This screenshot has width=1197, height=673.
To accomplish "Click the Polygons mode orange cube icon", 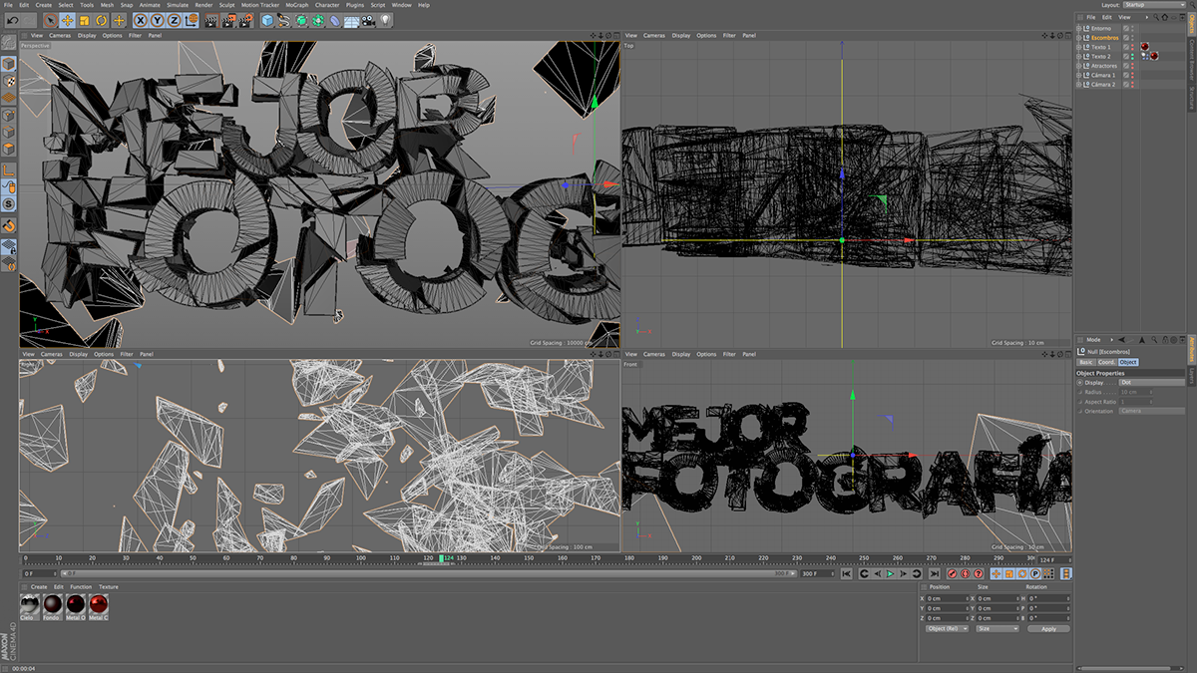I will pos(9,149).
